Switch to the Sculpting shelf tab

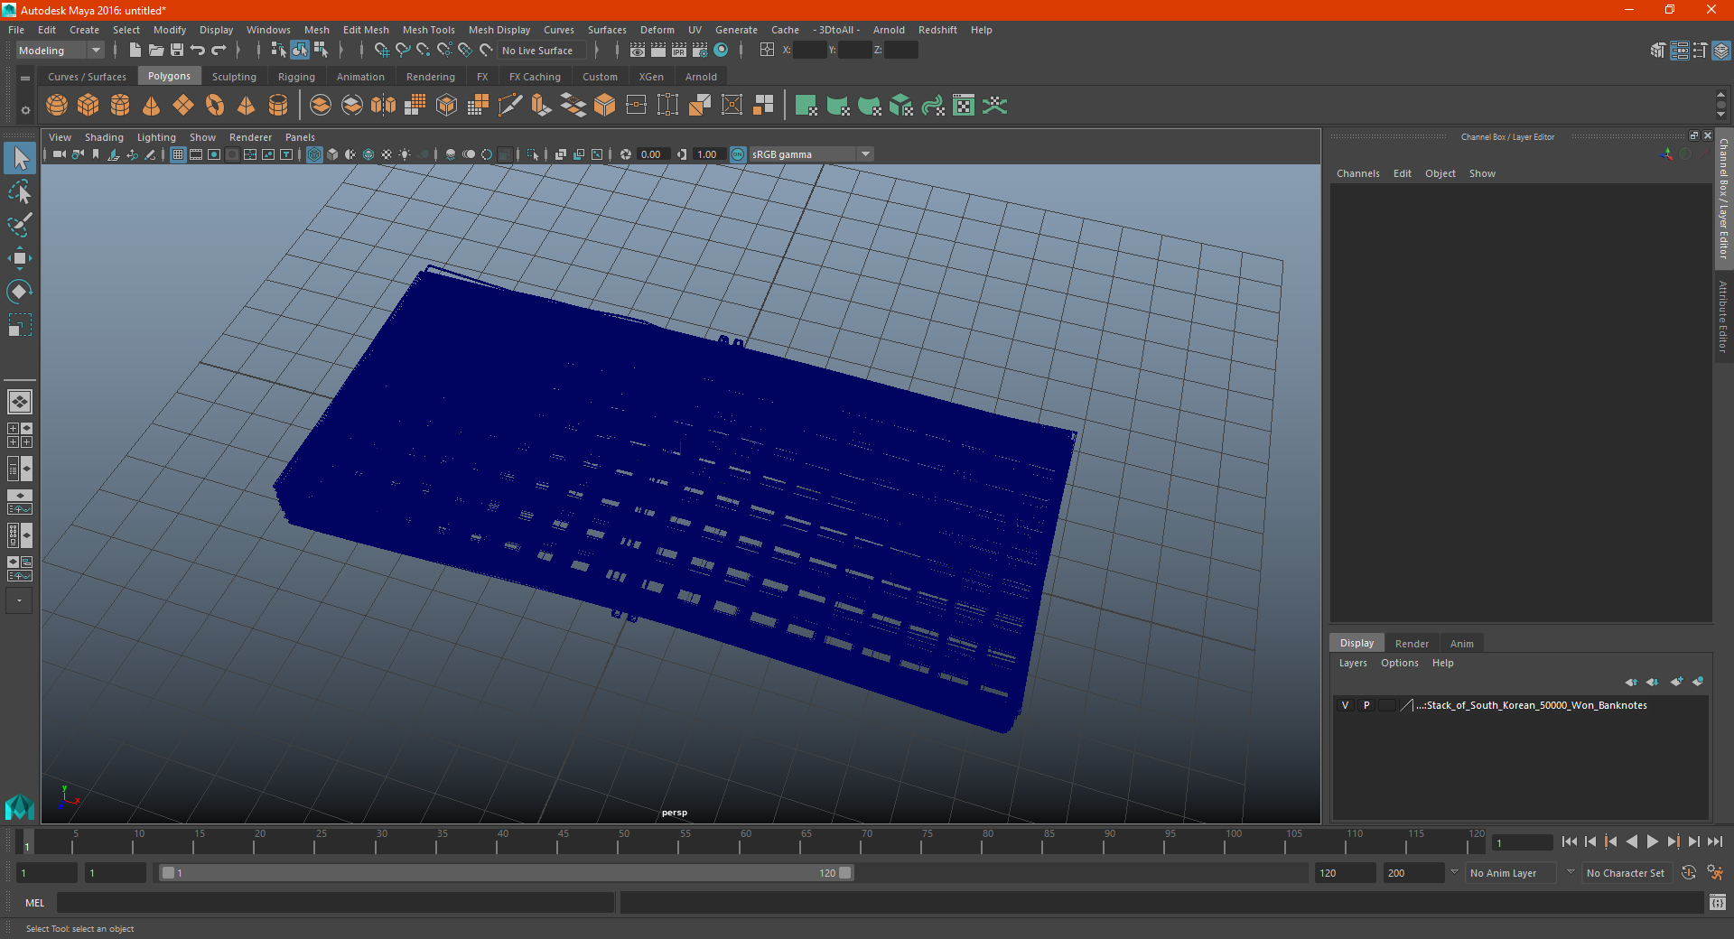234,77
